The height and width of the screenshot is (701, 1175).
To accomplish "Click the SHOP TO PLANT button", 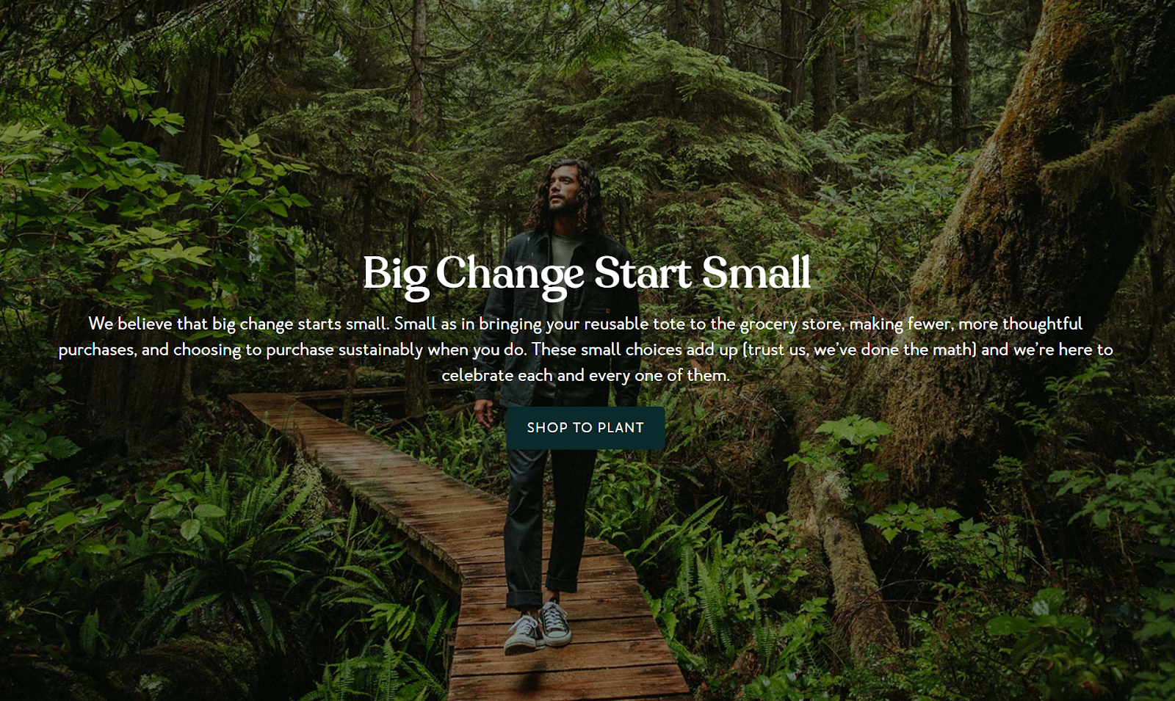I will (x=585, y=428).
